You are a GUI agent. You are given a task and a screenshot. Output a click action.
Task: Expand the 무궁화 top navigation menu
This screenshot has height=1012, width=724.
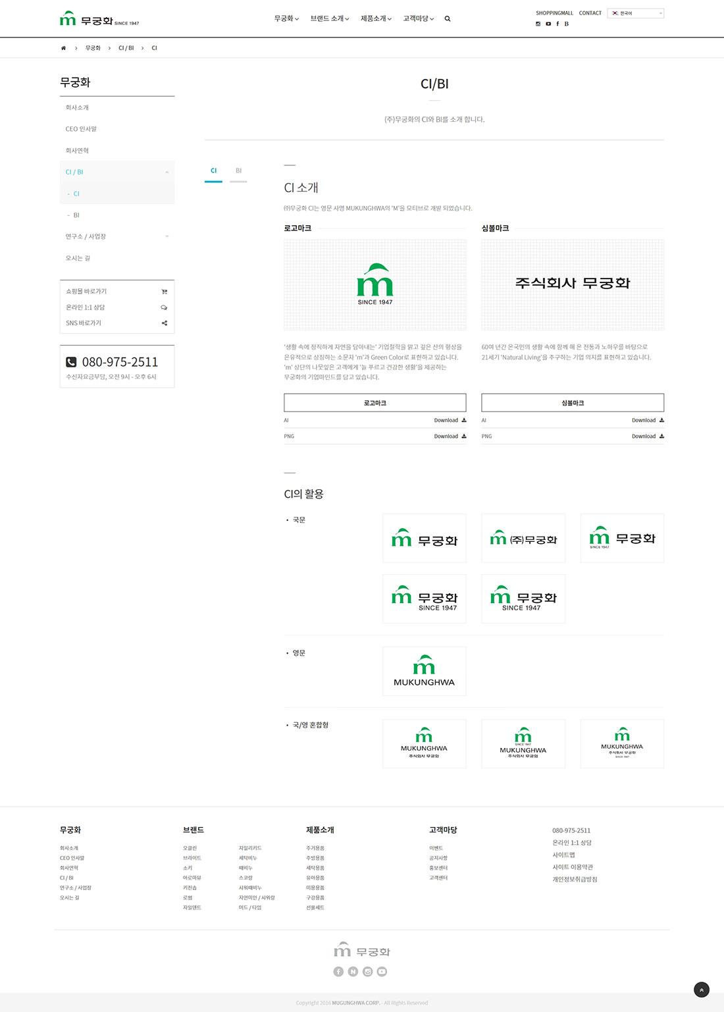coord(286,18)
